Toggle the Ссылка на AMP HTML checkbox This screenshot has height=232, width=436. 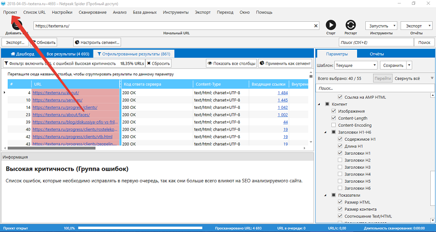[x=340, y=97]
